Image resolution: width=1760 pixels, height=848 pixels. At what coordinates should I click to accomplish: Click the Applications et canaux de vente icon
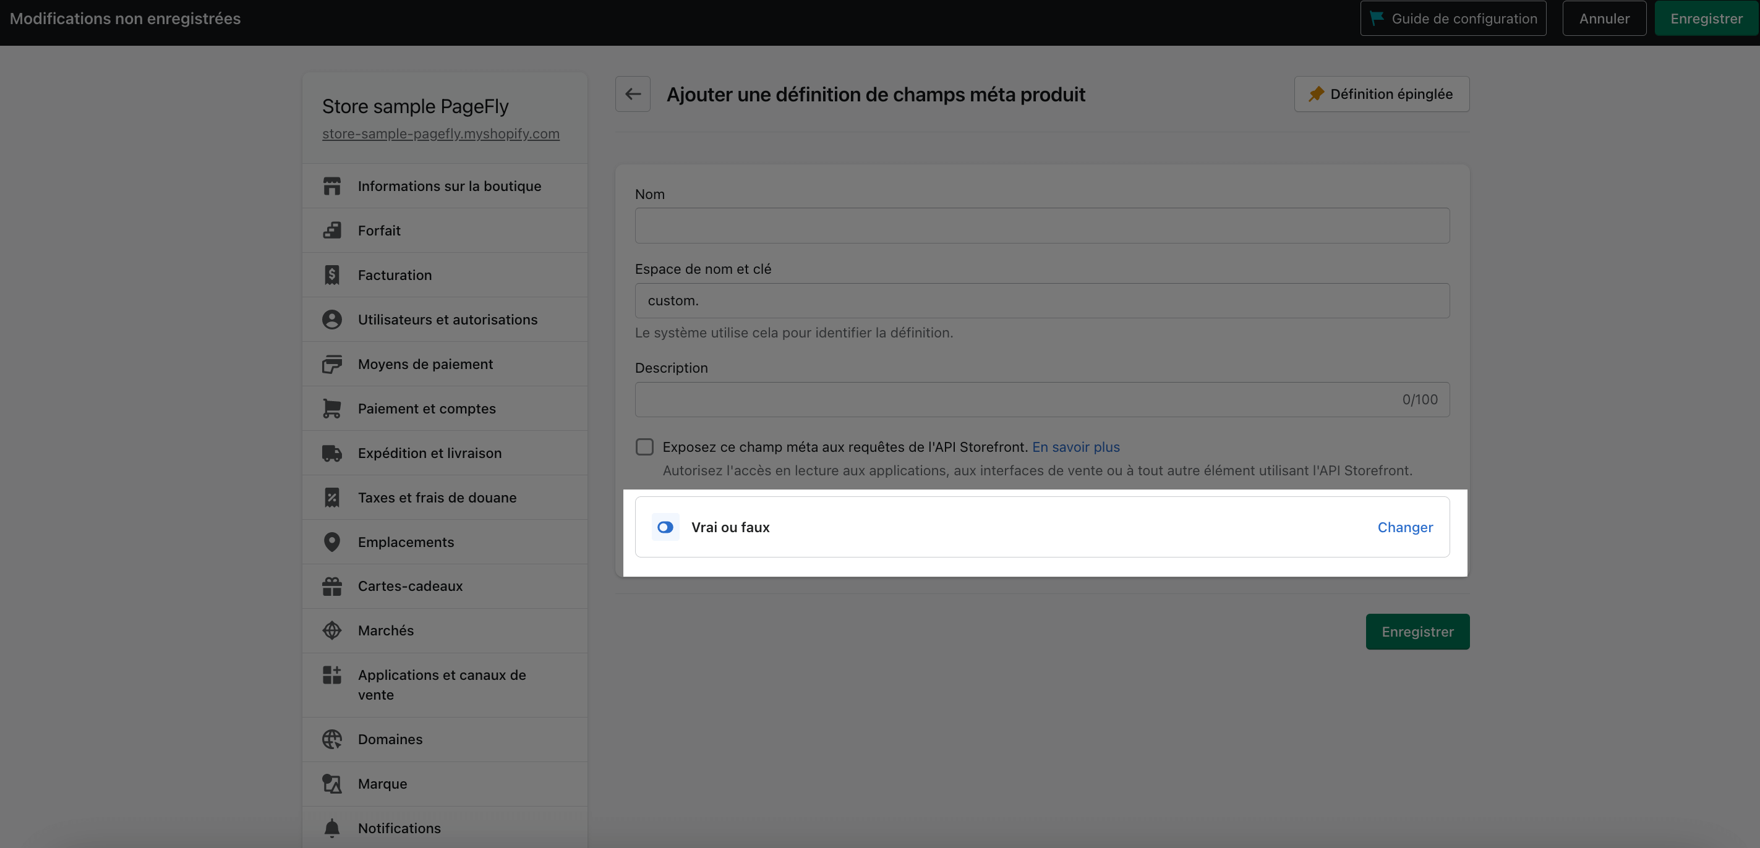332,674
